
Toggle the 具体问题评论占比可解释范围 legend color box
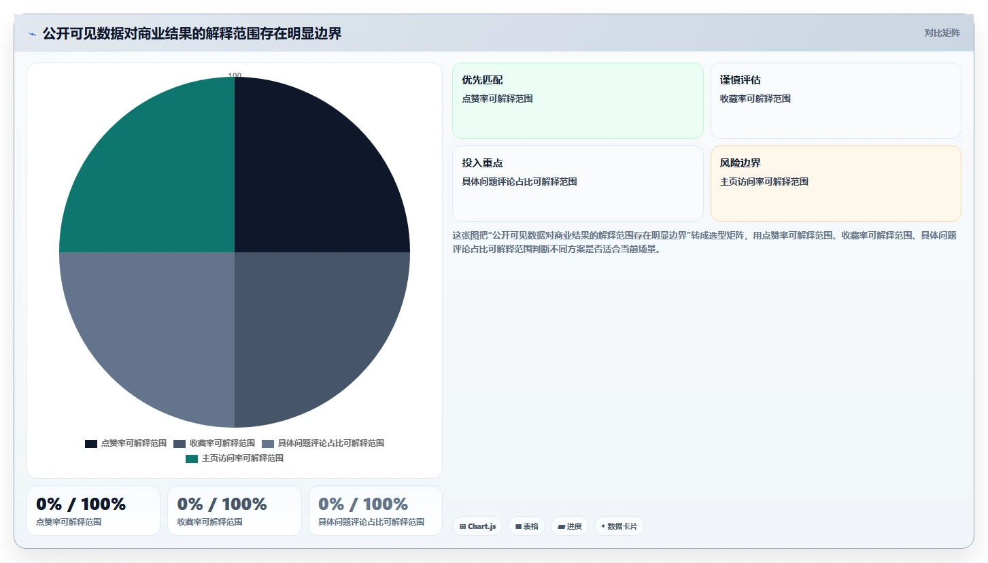(x=268, y=443)
